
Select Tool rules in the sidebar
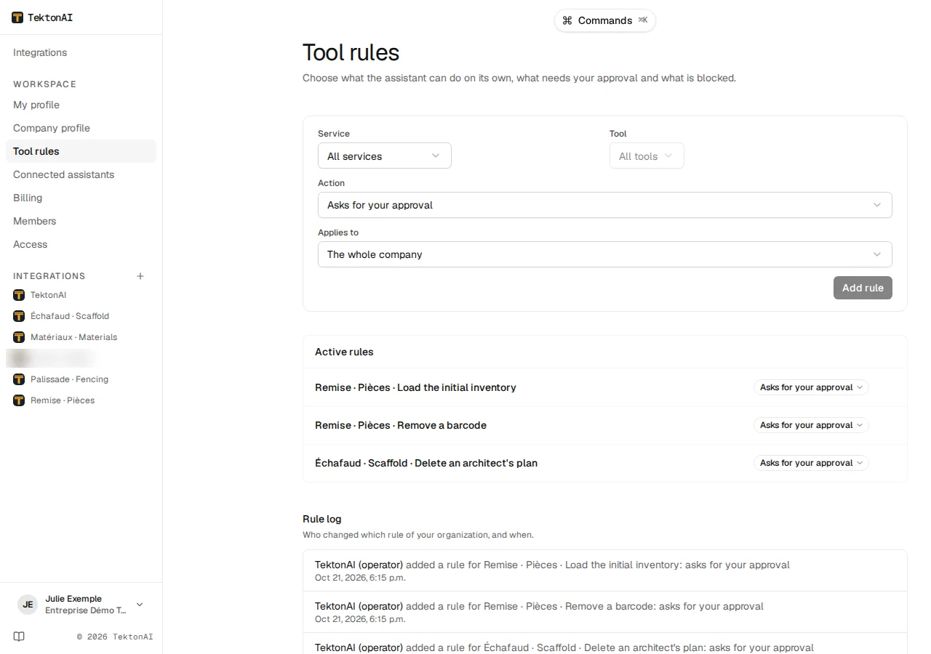[x=81, y=151]
